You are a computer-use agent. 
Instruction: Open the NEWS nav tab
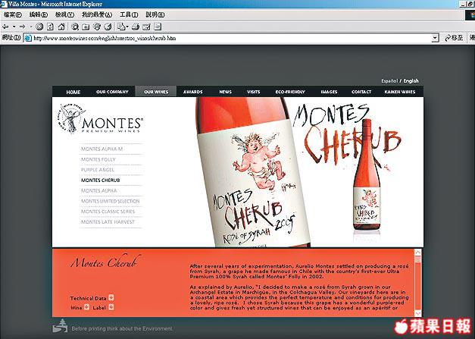226,92
